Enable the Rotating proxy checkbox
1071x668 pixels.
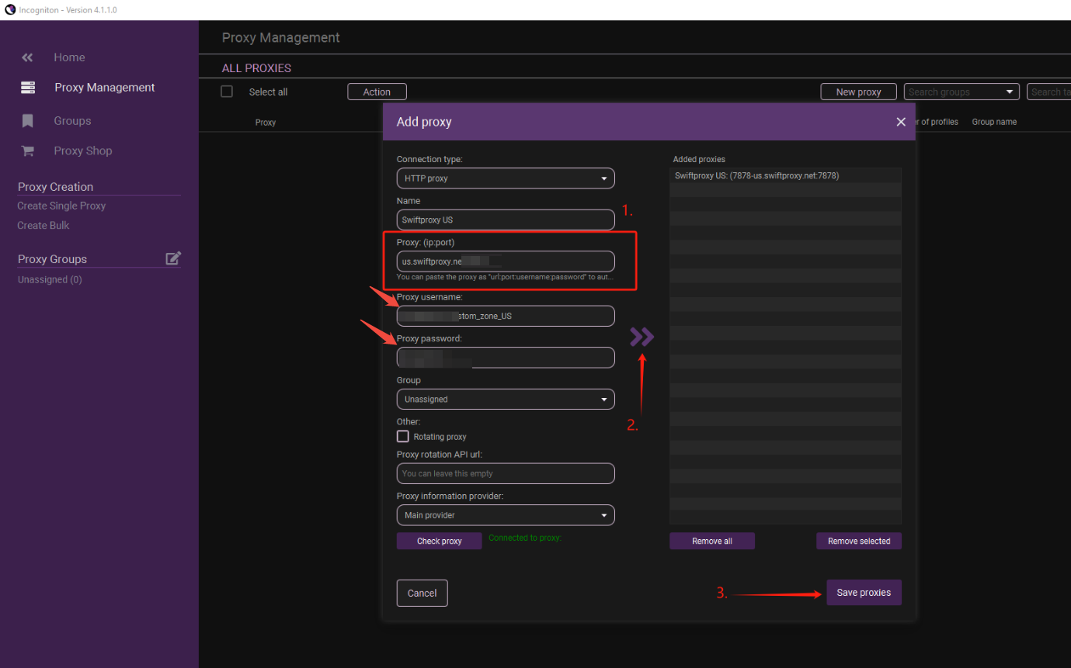point(403,437)
